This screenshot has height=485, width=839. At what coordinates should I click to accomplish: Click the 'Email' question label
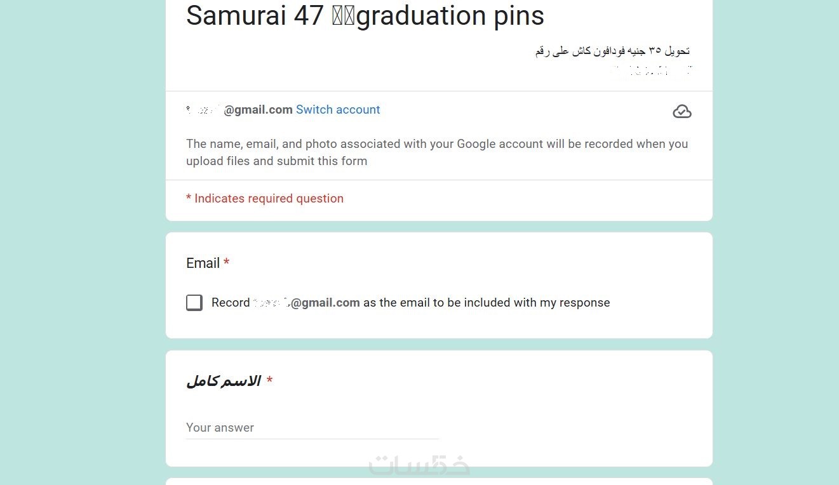point(203,263)
